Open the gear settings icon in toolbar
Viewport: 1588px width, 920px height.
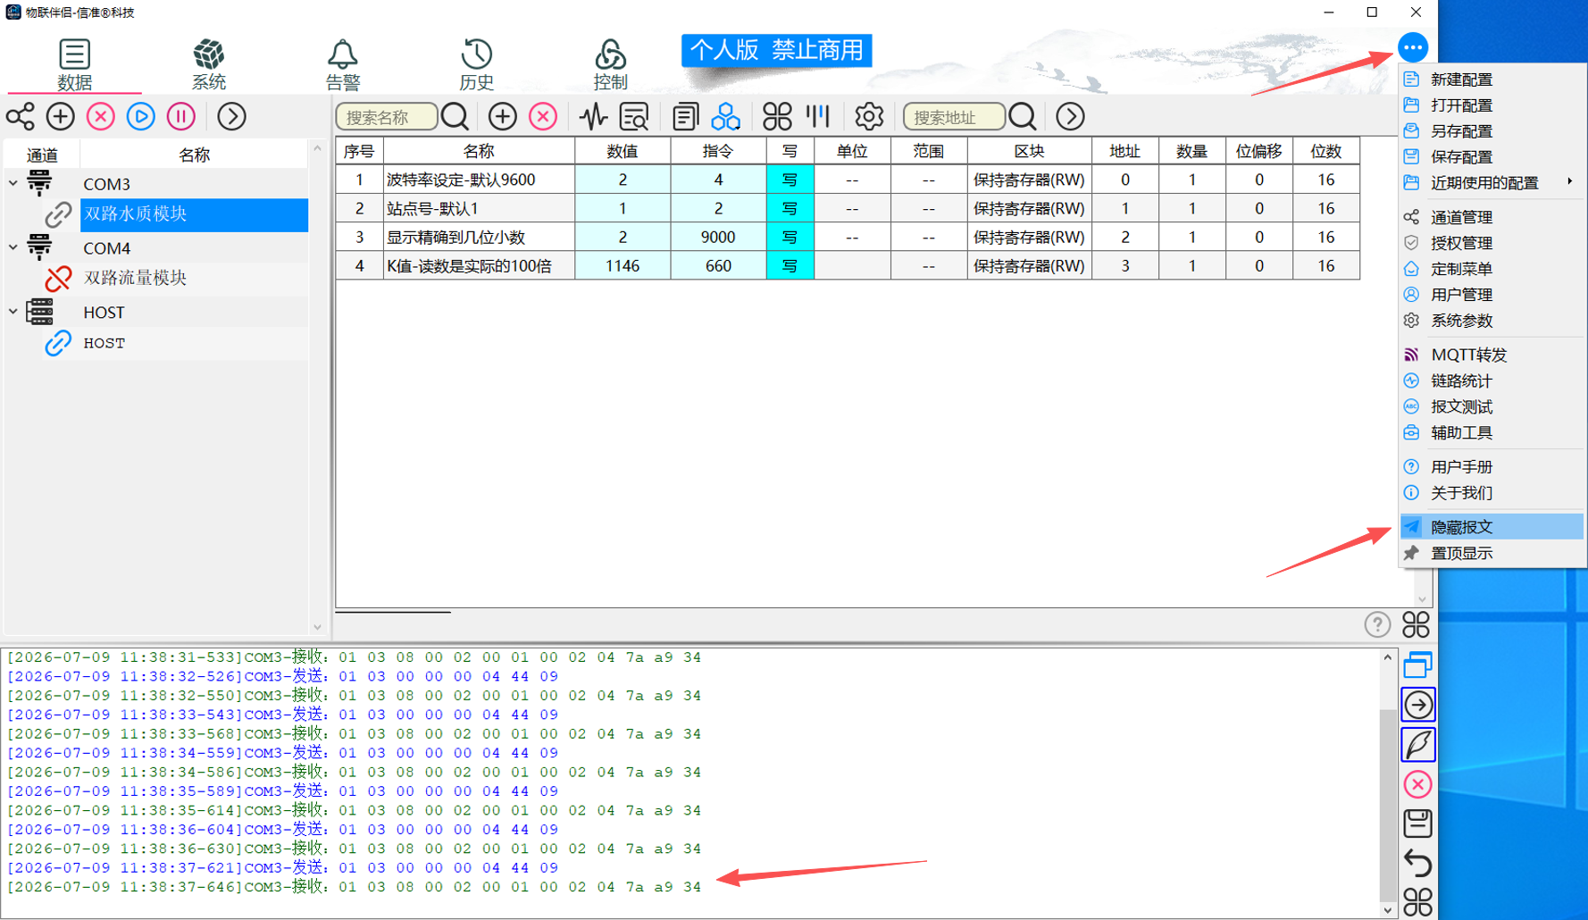tap(868, 116)
